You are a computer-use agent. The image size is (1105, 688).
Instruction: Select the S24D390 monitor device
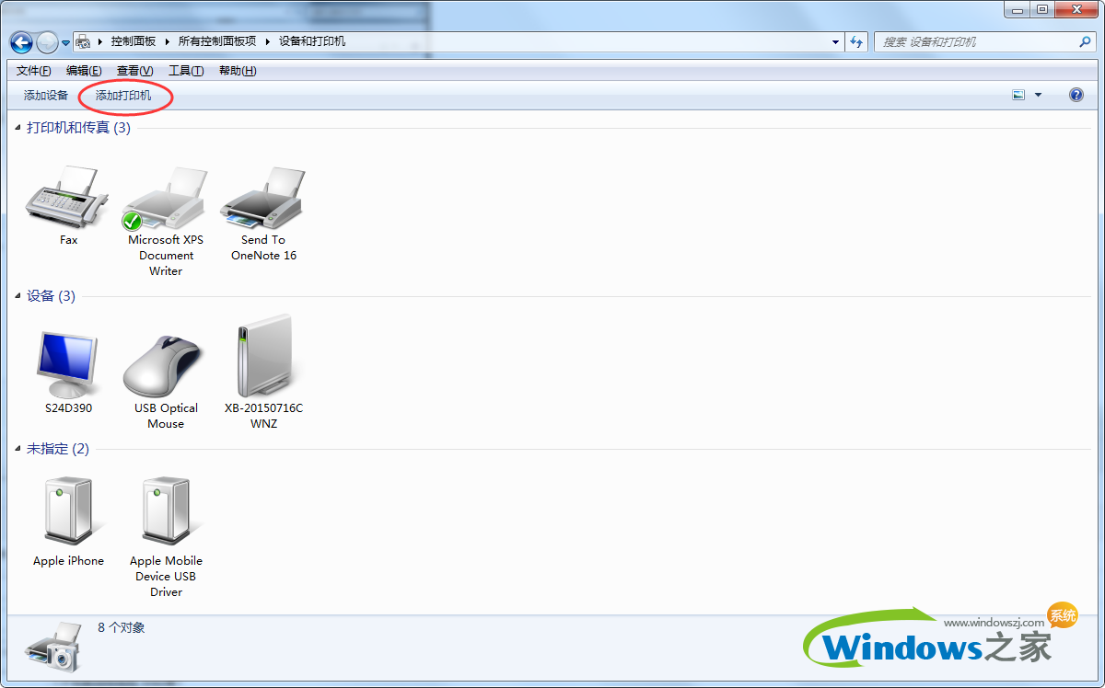68,365
